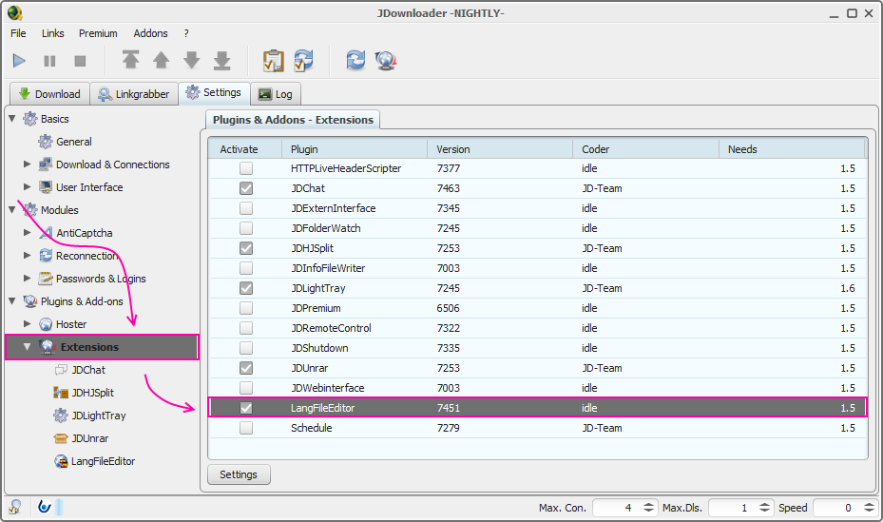The height and width of the screenshot is (522, 883).
Task: Click the AntiCaptcha icon
Action: tap(46, 233)
